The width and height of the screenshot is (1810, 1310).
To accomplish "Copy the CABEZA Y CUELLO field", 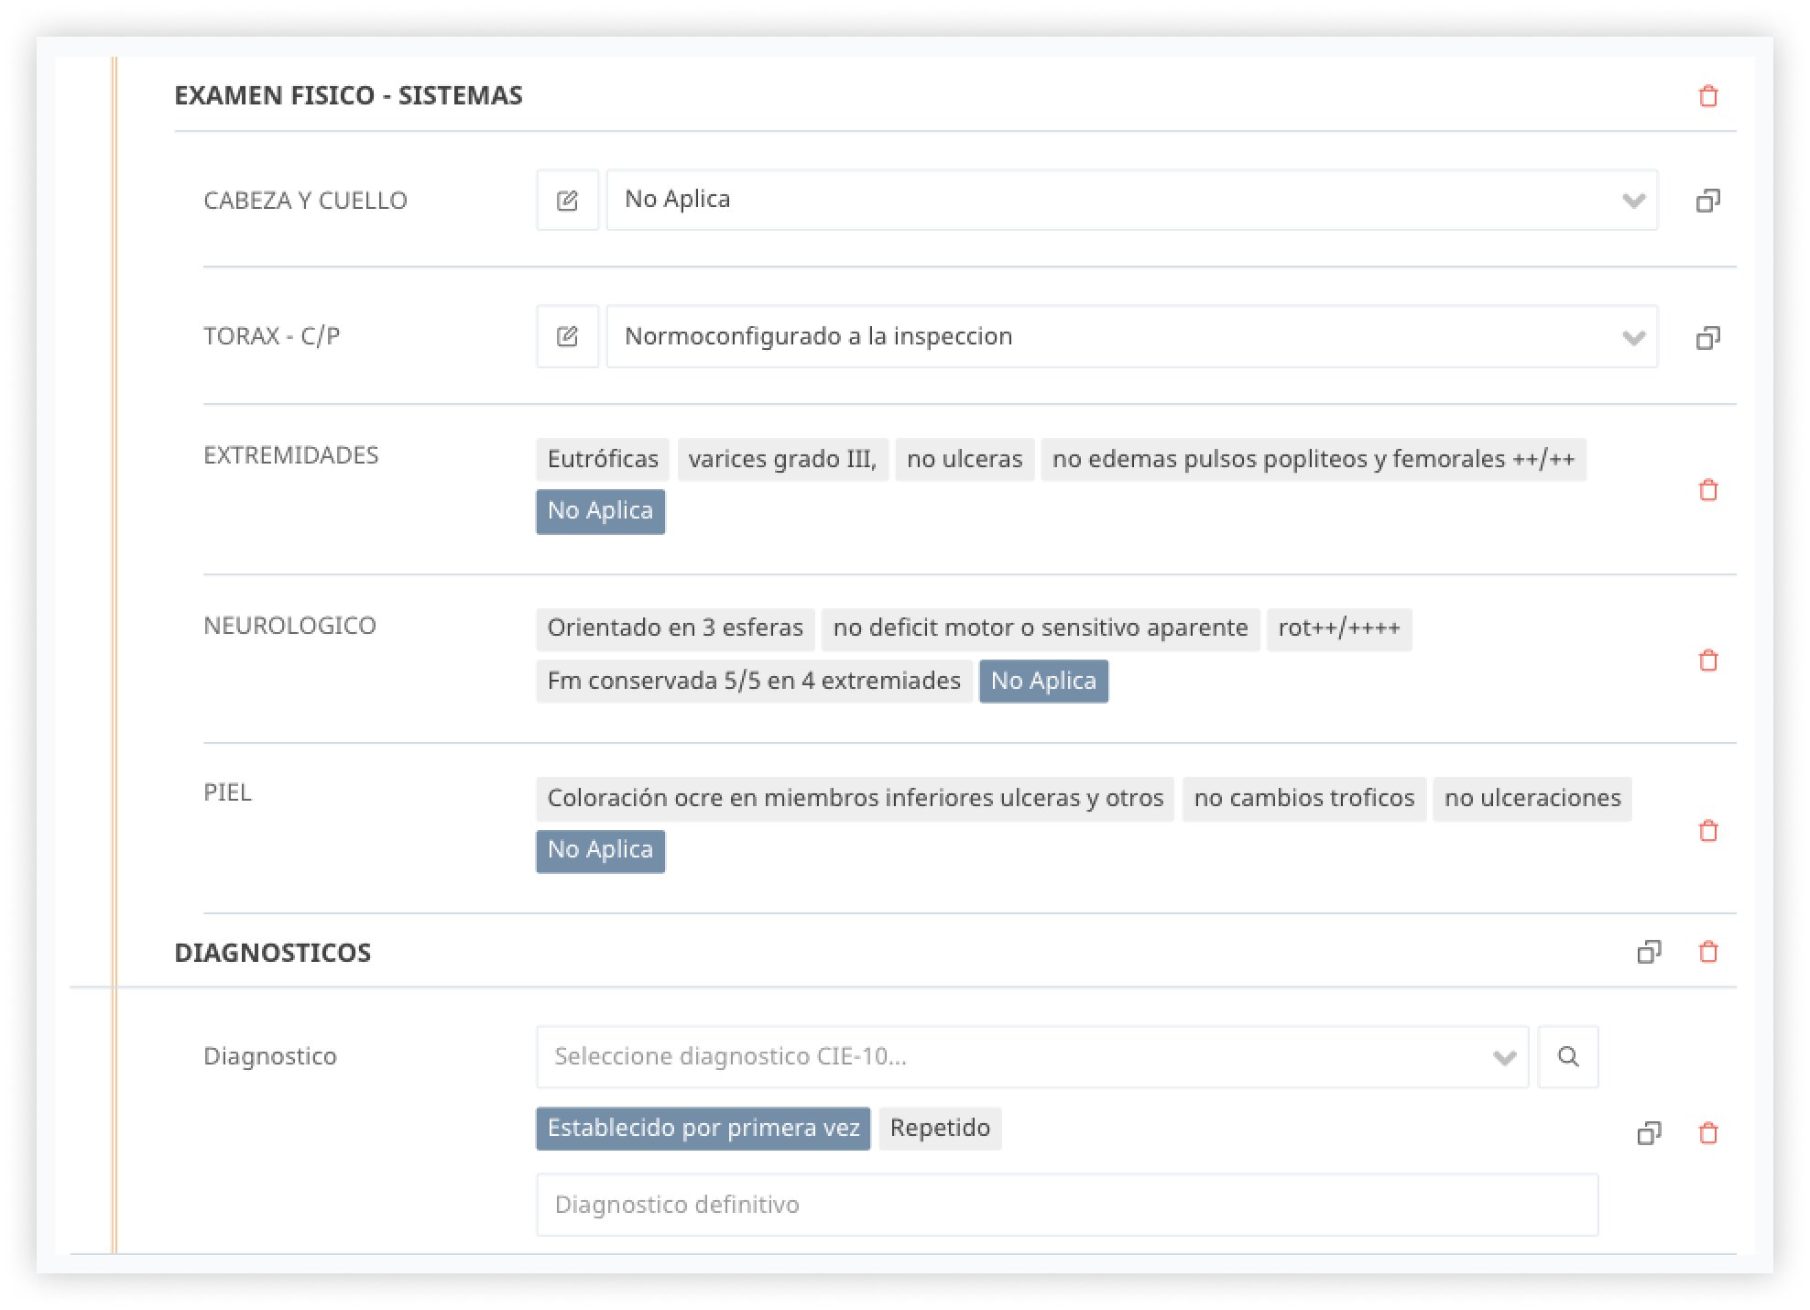I will [1707, 200].
